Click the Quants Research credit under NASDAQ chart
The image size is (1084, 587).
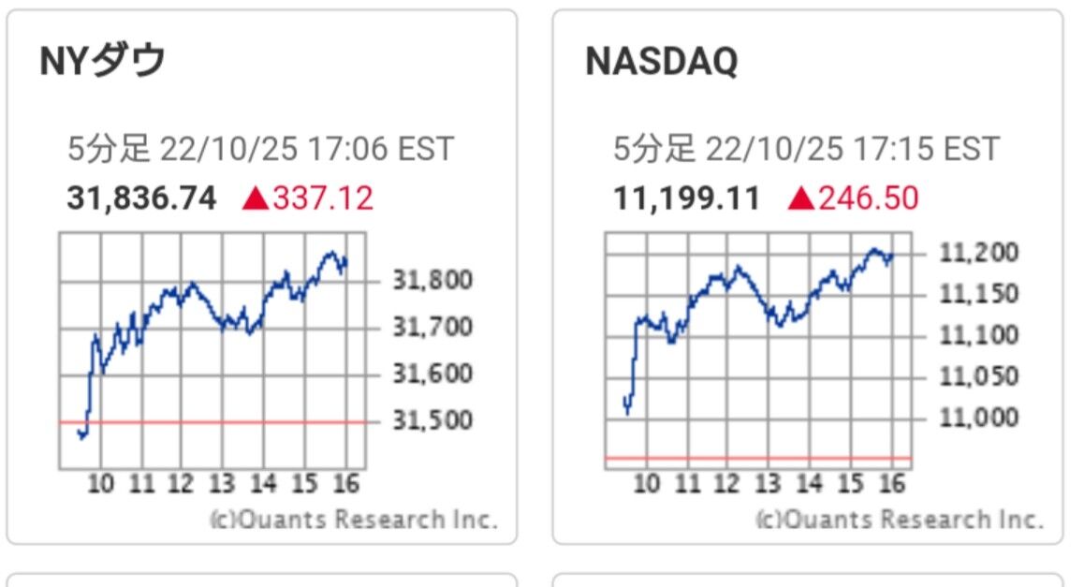[x=899, y=520]
